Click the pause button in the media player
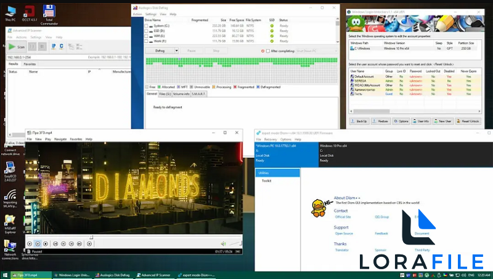Viewport: 493px width, 279px height. (x=38, y=243)
